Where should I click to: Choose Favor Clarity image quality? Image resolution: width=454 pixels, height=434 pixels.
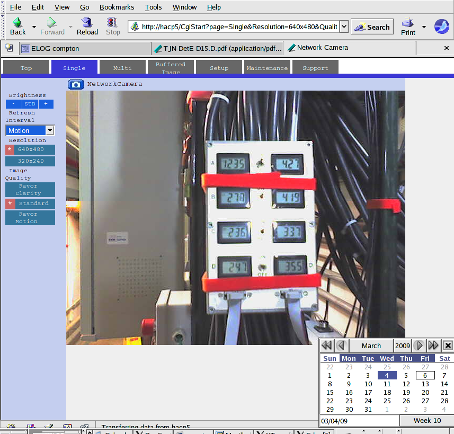pos(30,190)
